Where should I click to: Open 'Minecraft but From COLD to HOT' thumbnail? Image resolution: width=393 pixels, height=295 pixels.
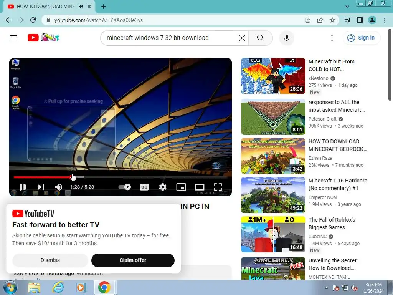pos(273,76)
